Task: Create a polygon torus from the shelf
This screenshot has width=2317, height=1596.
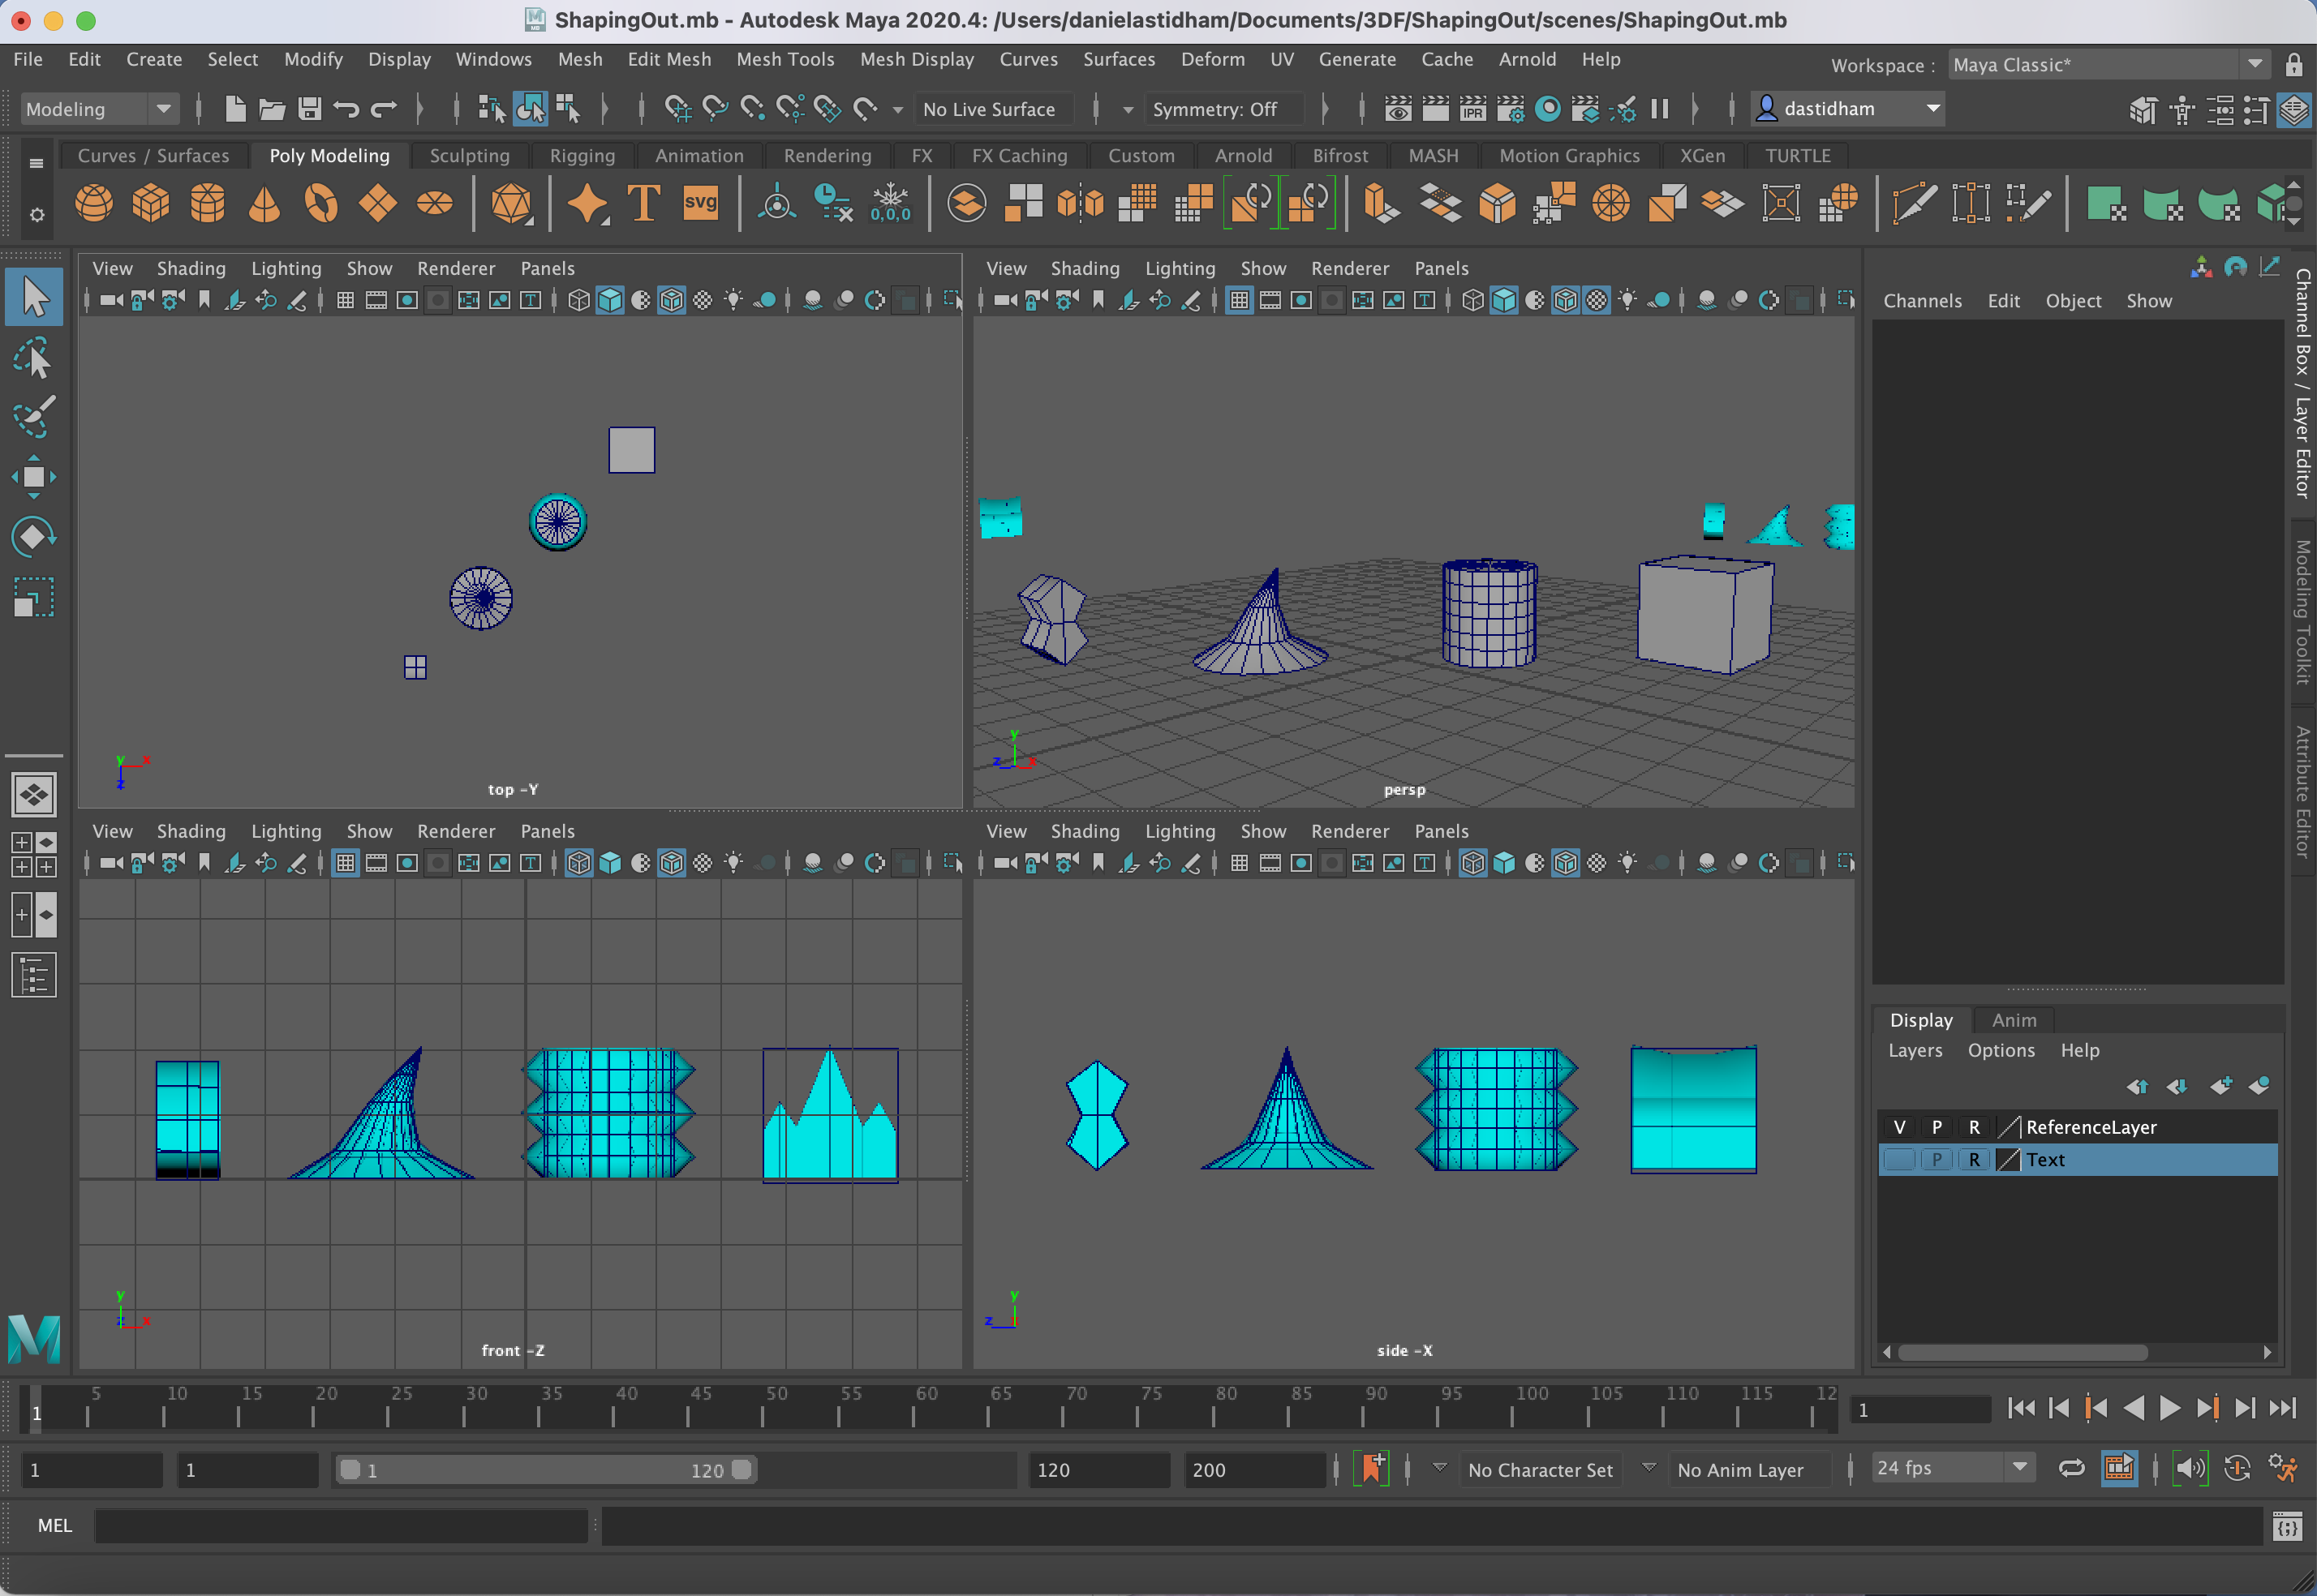Action: point(321,204)
